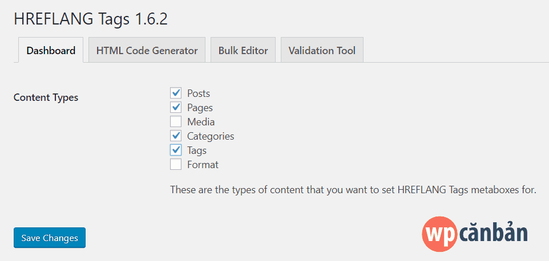Uncheck the Tags checkbox box
The width and height of the screenshot is (549, 261).
pyautogui.click(x=176, y=150)
